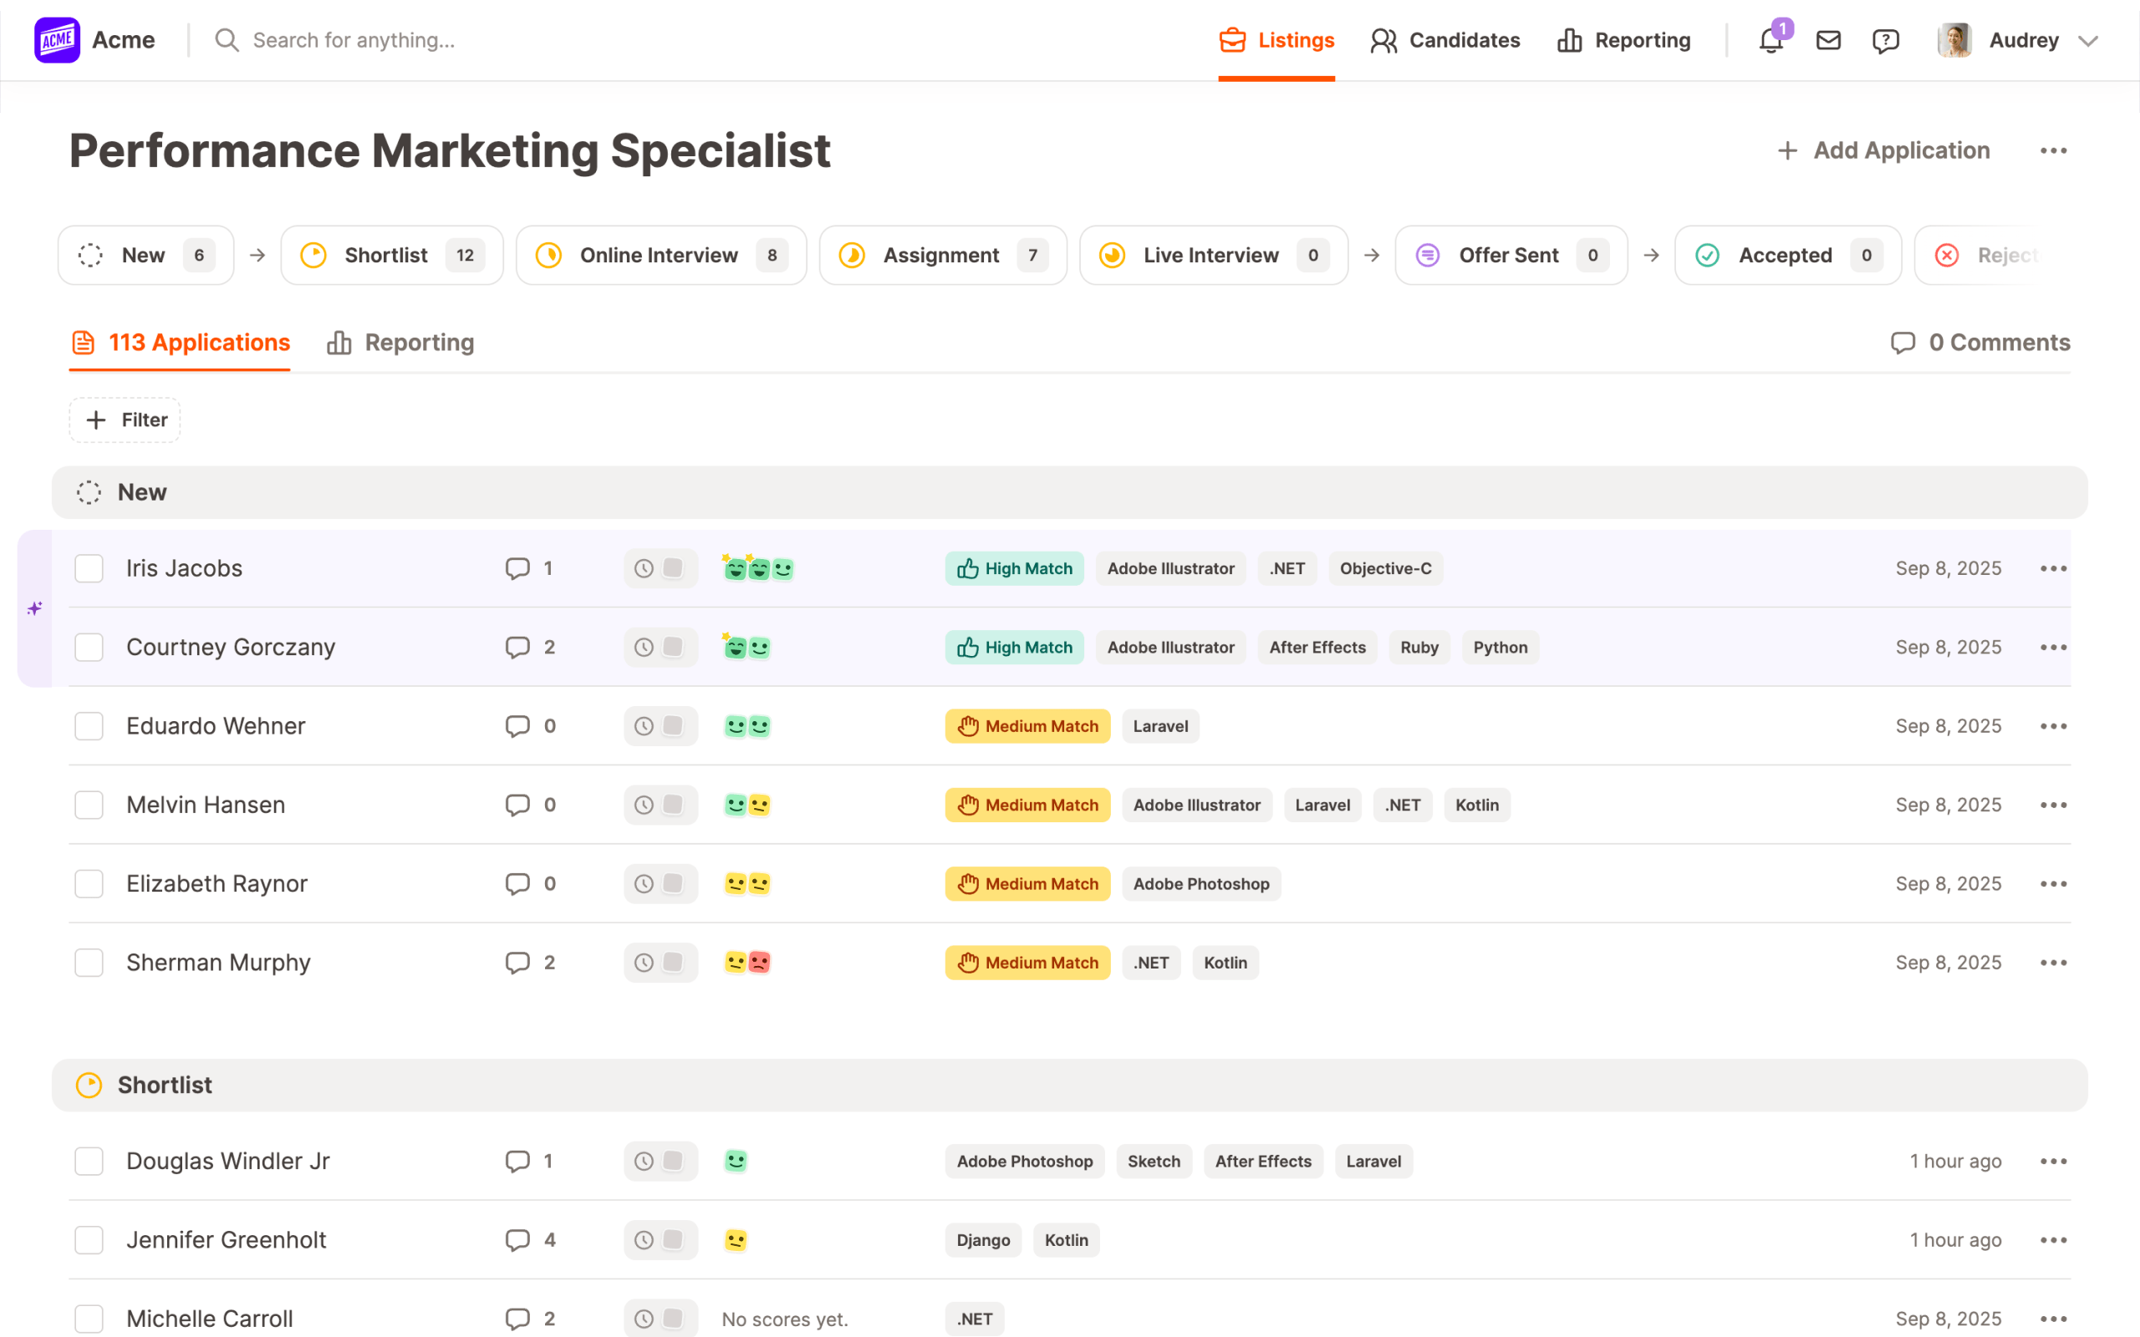Tick the Eduardo Wehner row checkbox

click(x=89, y=726)
